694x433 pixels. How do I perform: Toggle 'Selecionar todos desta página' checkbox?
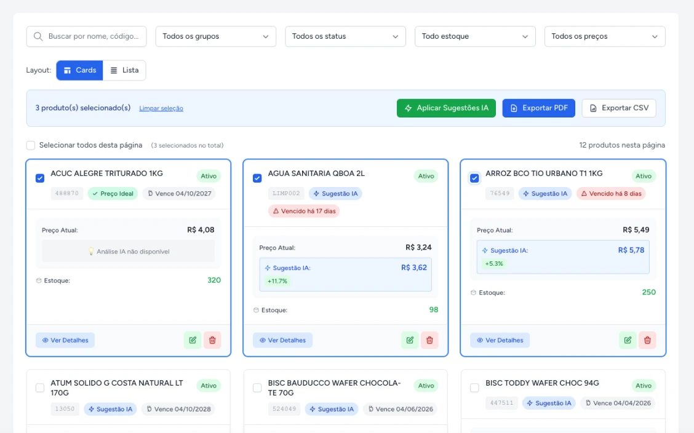(x=31, y=145)
